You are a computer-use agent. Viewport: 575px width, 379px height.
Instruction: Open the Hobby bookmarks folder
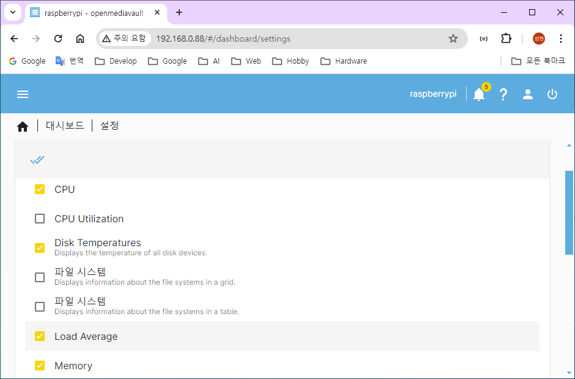(291, 61)
